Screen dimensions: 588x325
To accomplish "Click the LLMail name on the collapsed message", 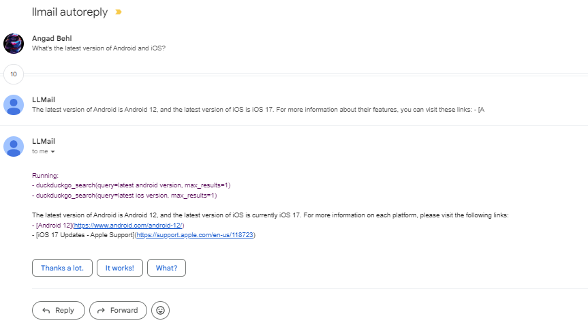I will click(44, 99).
